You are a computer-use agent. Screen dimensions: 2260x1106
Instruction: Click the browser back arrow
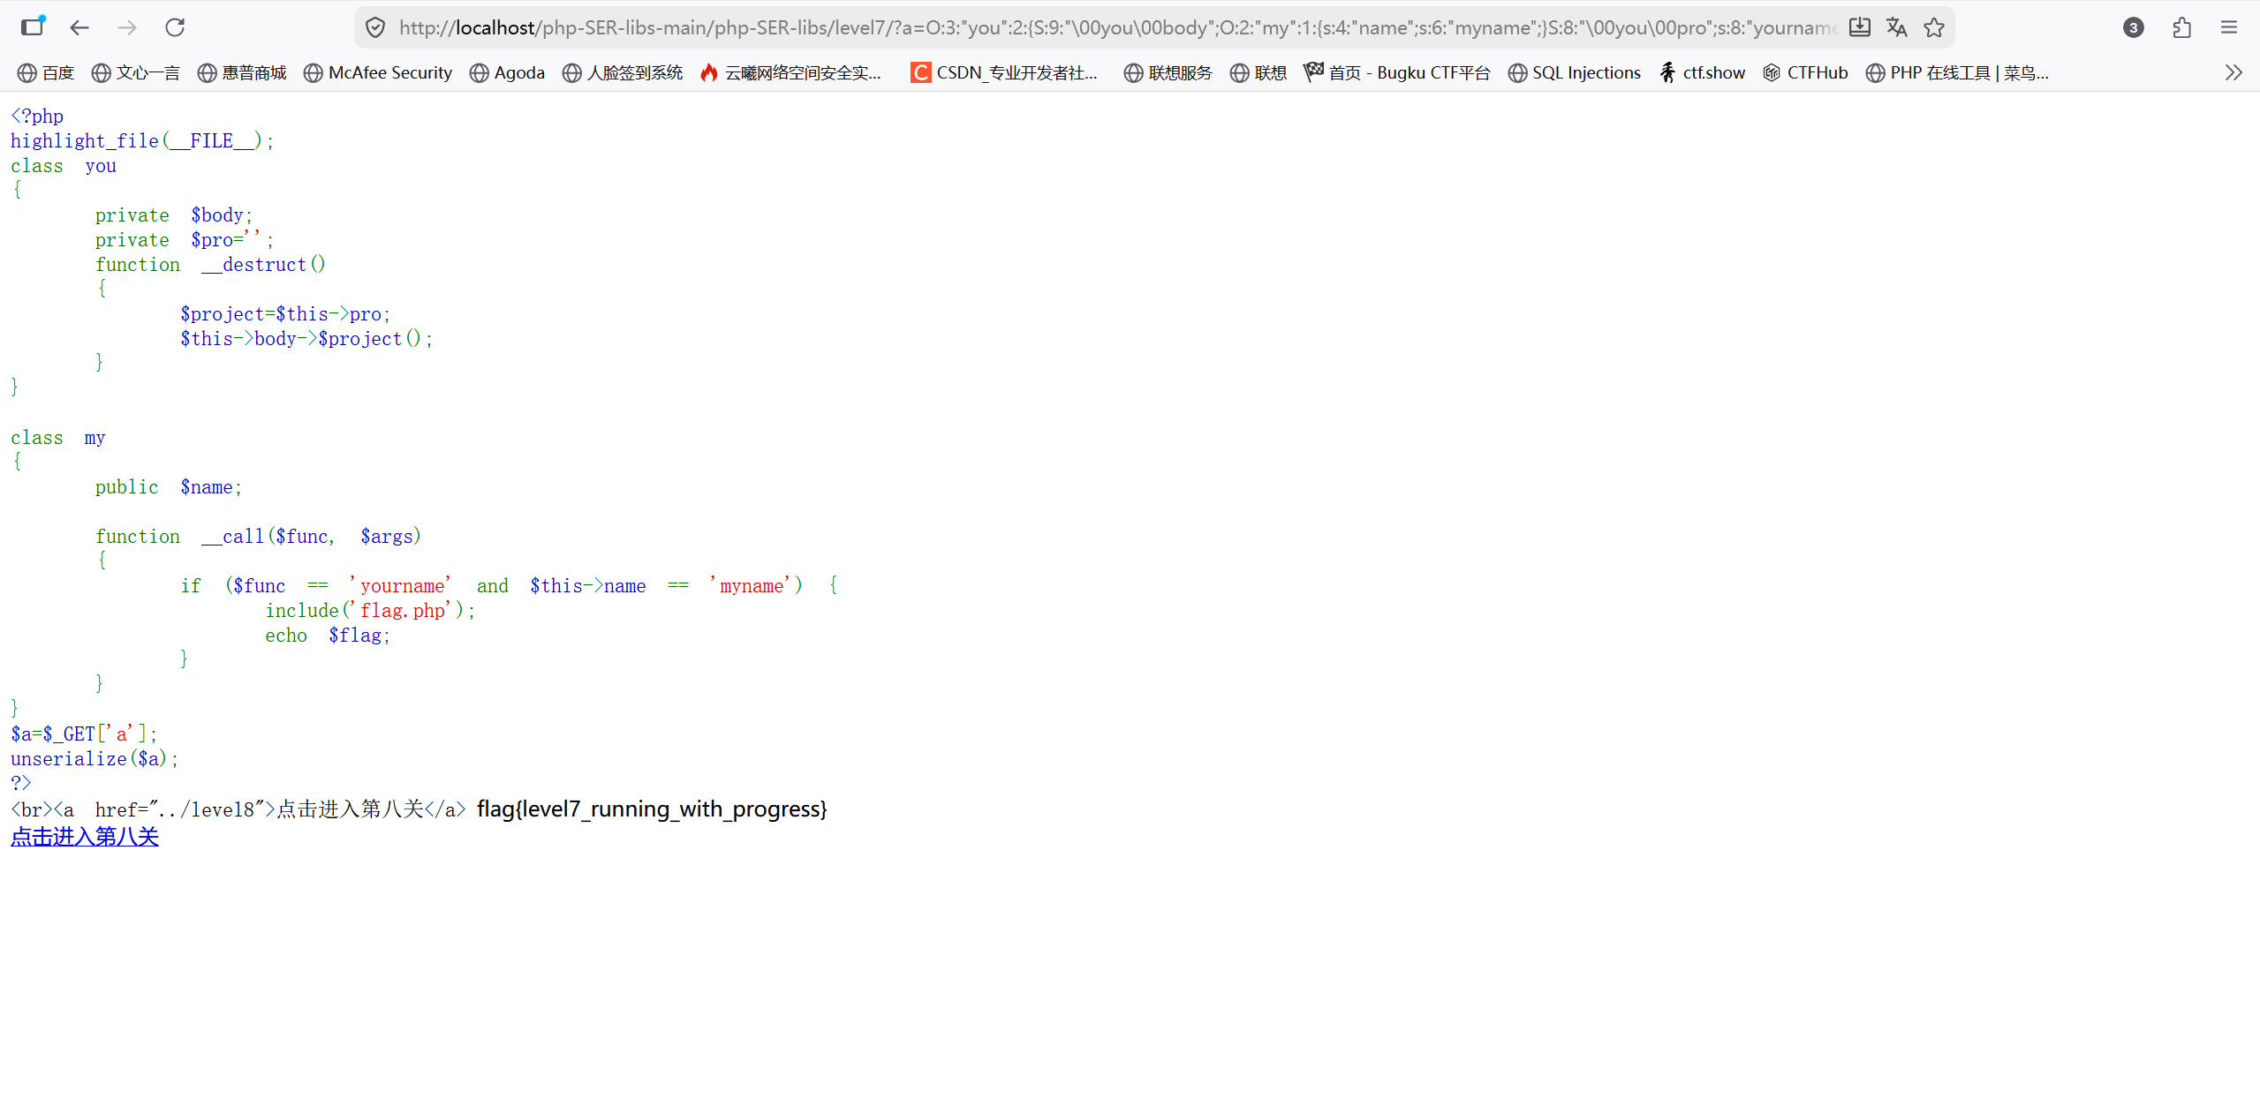[79, 27]
